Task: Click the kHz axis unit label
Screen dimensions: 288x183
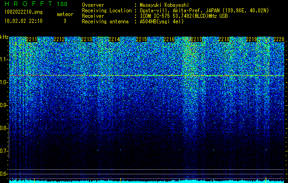Action: [x=4, y=37]
